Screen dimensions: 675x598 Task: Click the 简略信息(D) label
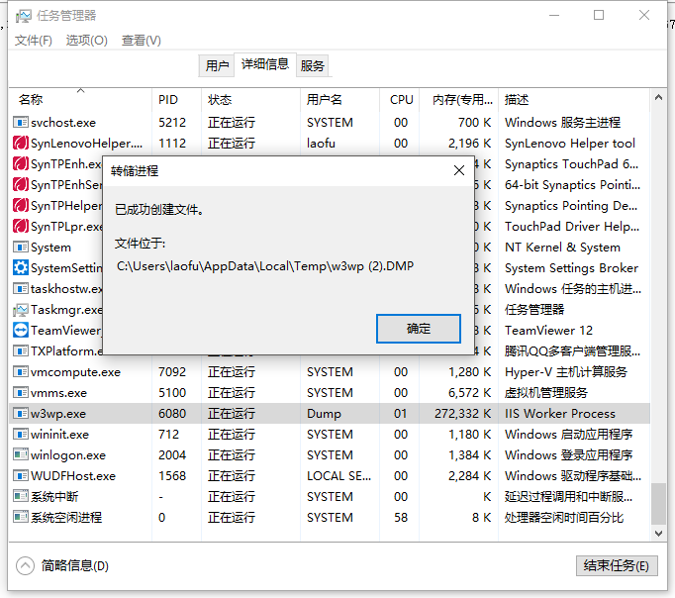[x=75, y=565]
